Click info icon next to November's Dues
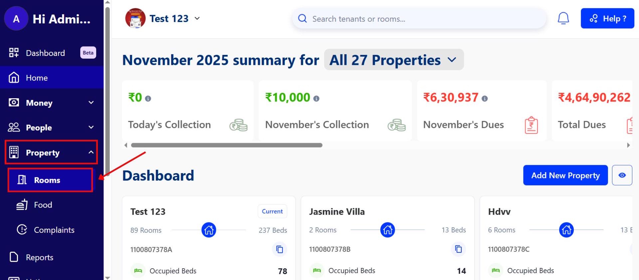This screenshot has height=280, width=639. pos(485,99)
